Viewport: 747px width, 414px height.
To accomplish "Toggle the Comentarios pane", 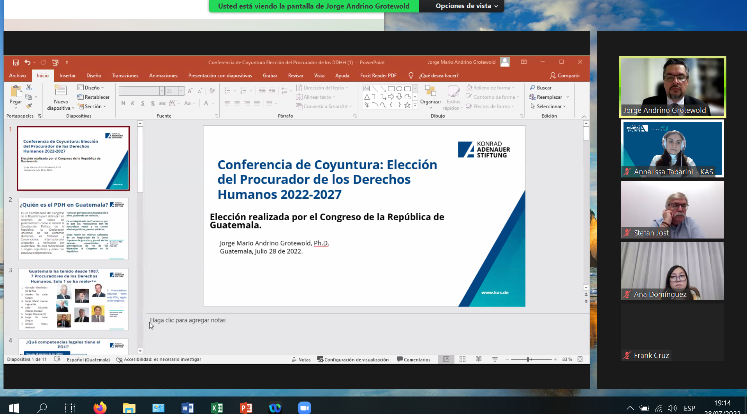I will (413, 360).
